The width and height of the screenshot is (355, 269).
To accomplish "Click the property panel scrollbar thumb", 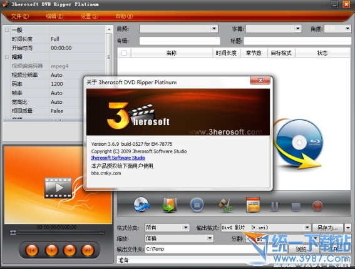I will pos(109,57).
